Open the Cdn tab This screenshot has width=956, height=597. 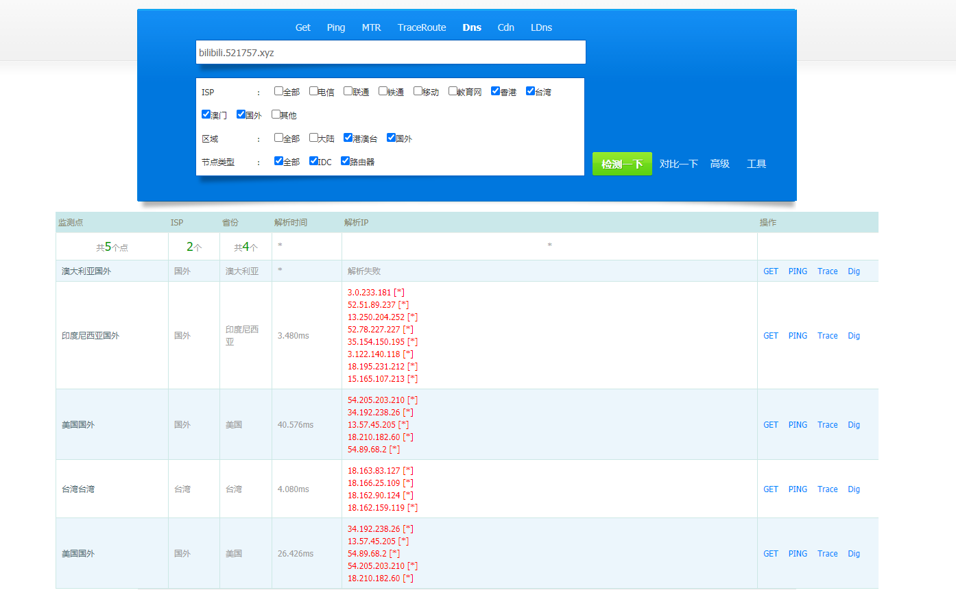[505, 27]
